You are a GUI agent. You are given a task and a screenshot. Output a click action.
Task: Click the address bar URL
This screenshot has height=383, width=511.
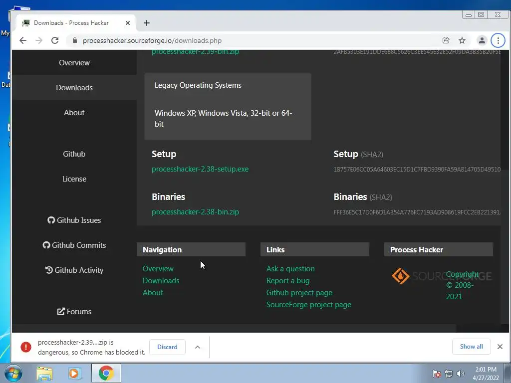coord(152,40)
